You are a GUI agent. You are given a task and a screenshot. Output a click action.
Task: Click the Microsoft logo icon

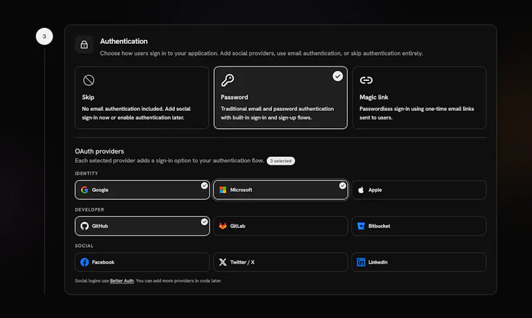coord(223,190)
